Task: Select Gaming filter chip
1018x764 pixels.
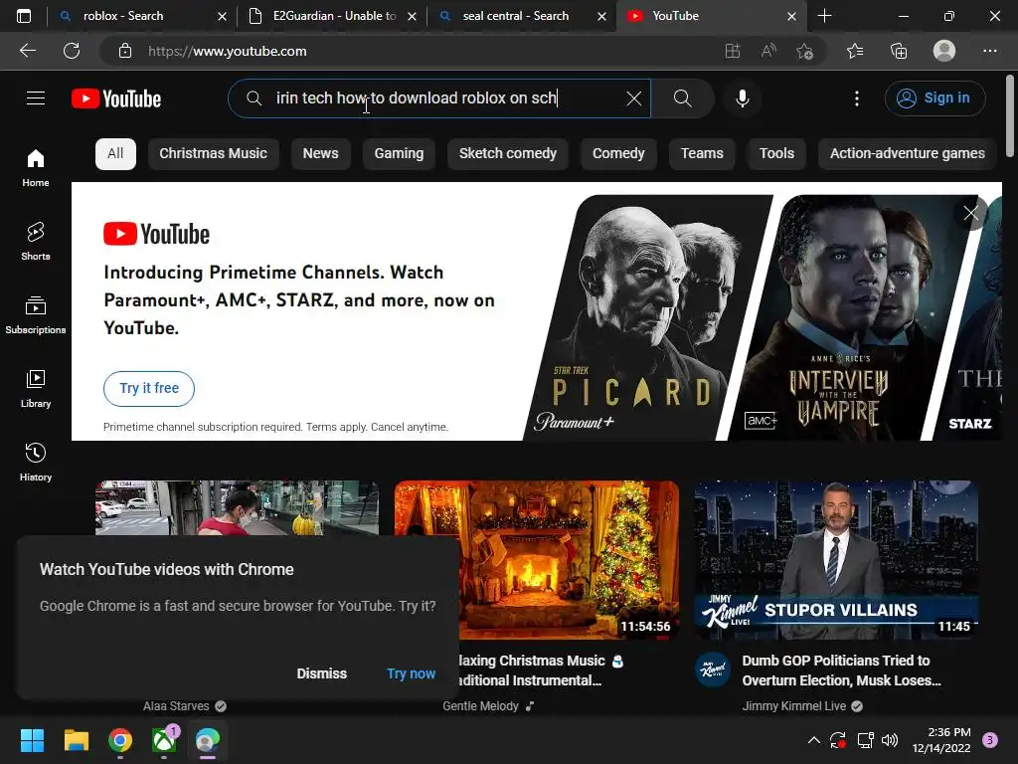Action: coord(399,153)
